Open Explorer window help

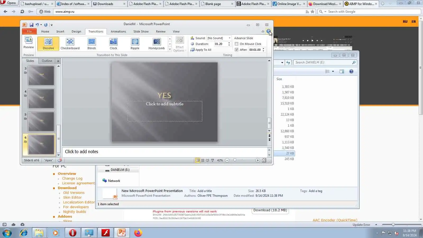point(351,71)
